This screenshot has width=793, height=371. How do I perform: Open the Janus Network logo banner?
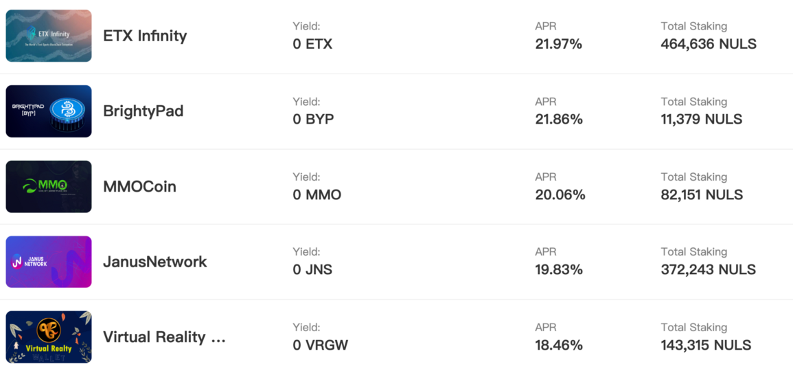point(49,262)
